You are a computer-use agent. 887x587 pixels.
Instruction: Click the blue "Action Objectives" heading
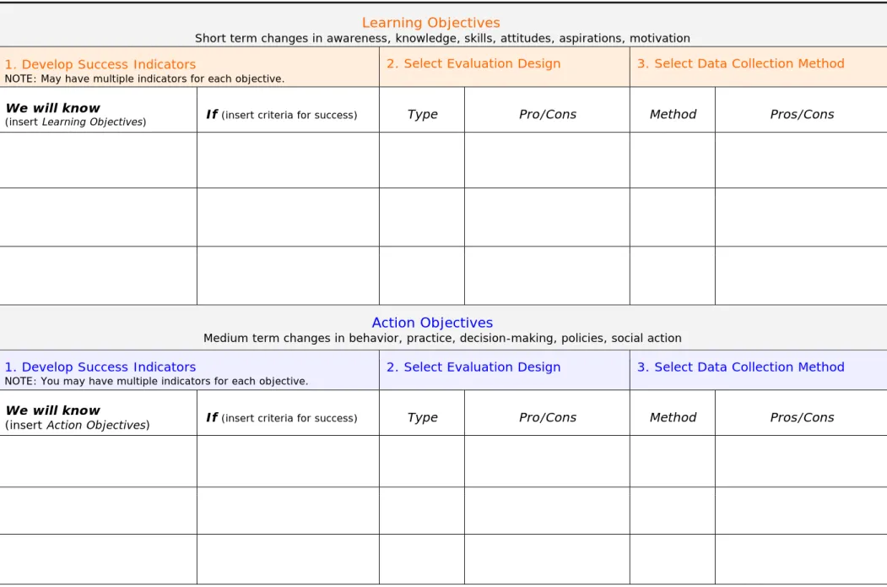point(432,323)
